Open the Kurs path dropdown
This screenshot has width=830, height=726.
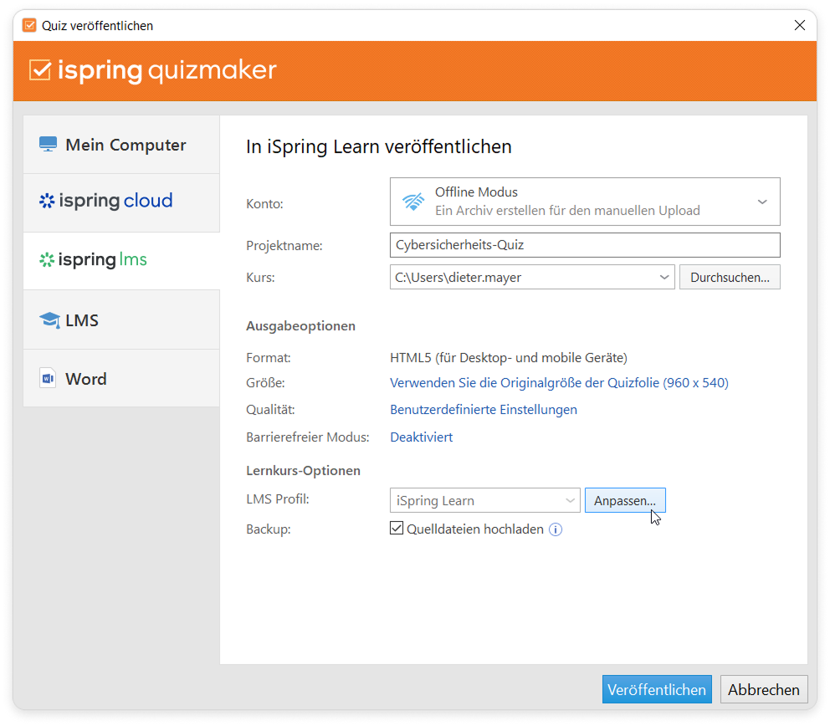point(664,277)
